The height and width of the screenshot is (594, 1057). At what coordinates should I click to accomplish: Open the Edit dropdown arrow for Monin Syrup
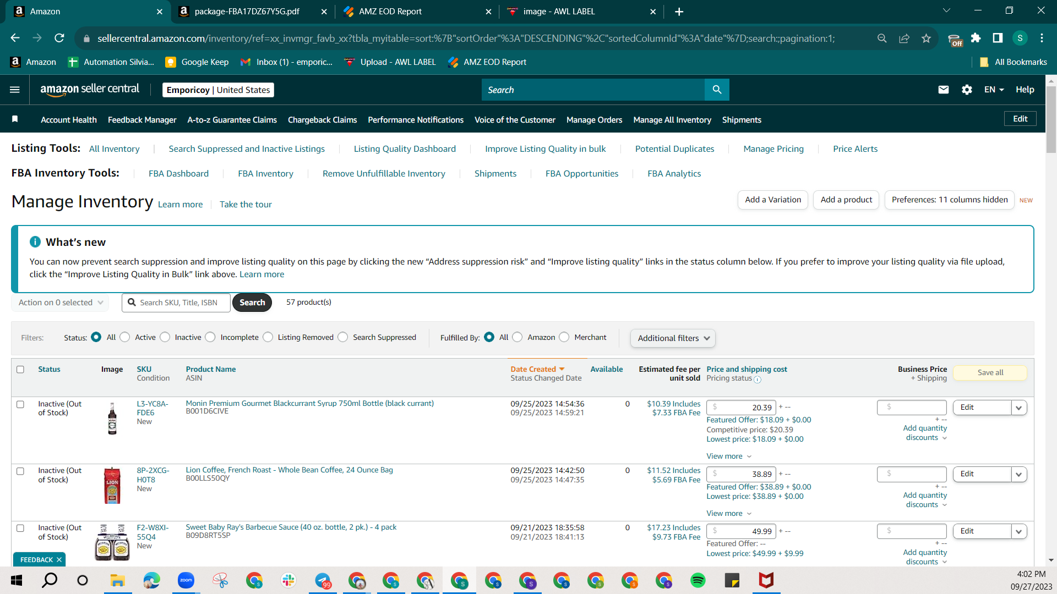click(x=1019, y=408)
